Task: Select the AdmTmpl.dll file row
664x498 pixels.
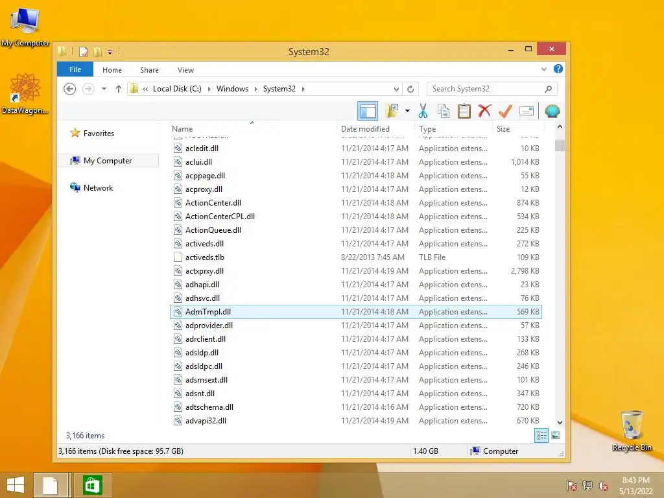Action: 356,312
